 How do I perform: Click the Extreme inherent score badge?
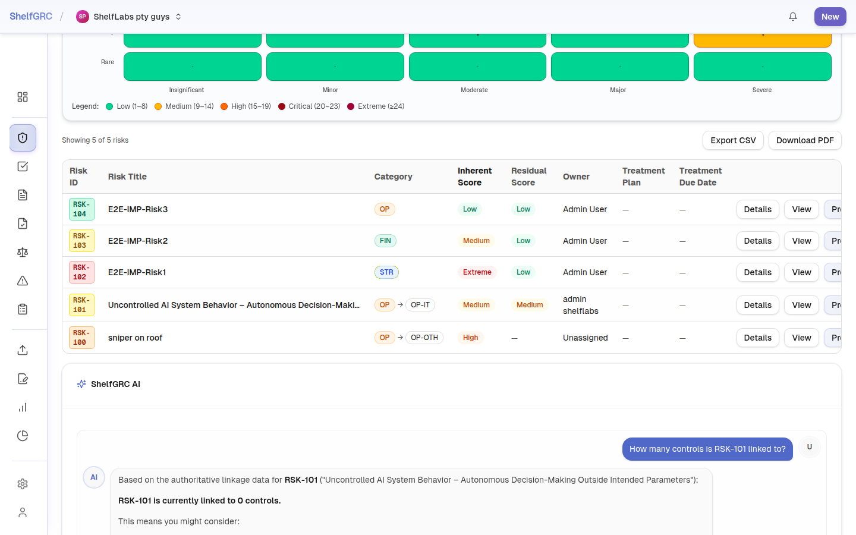coord(477,272)
